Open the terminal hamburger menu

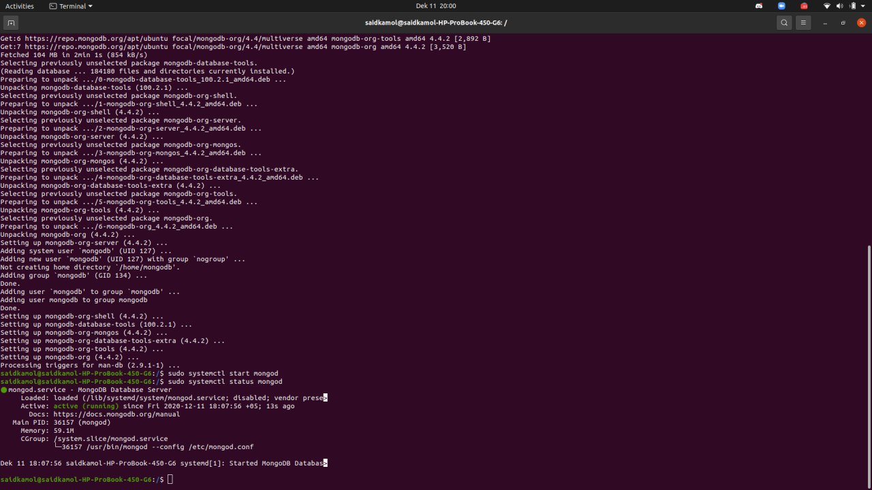(x=803, y=22)
